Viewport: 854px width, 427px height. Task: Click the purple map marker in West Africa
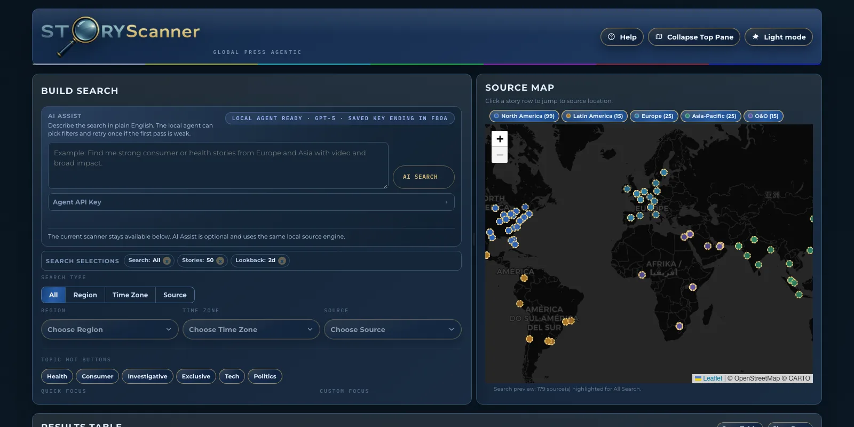pyautogui.click(x=642, y=275)
